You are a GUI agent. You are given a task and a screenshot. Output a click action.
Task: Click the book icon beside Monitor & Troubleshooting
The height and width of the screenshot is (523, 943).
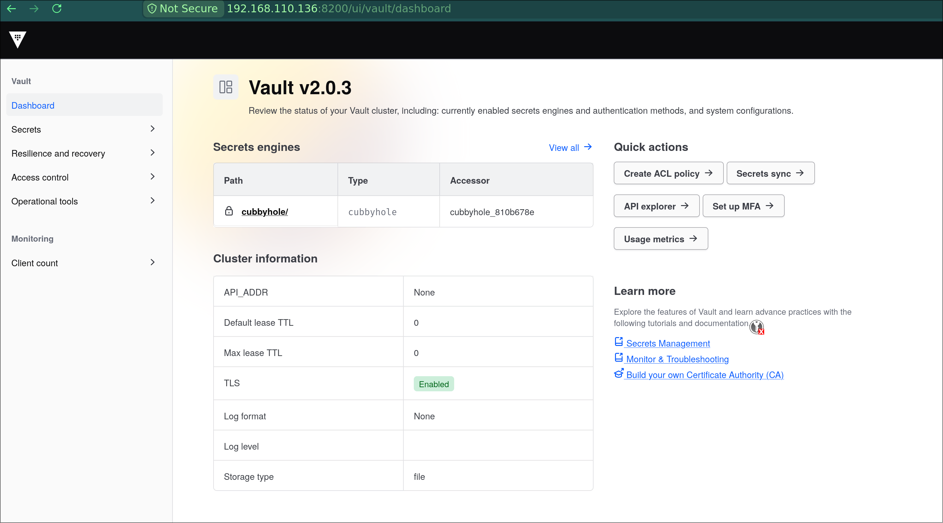coord(619,357)
